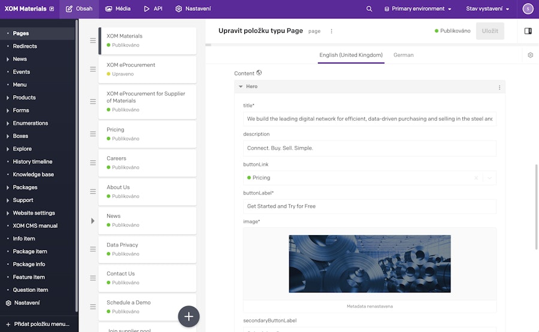Image resolution: width=539 pixels, height=332 pixels.
Task: Open the Média top menu
Action: pyautogui.click(x=118, y=9)
